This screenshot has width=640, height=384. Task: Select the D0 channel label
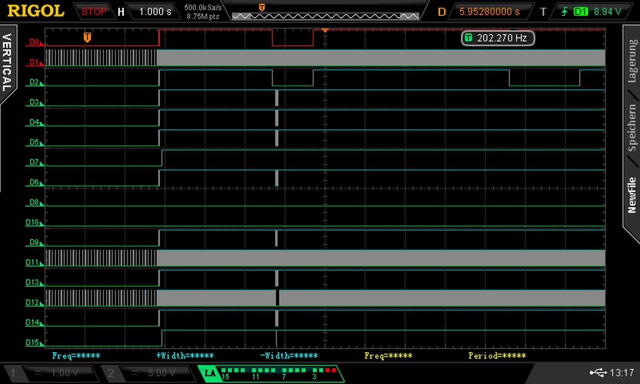point(34,42)
